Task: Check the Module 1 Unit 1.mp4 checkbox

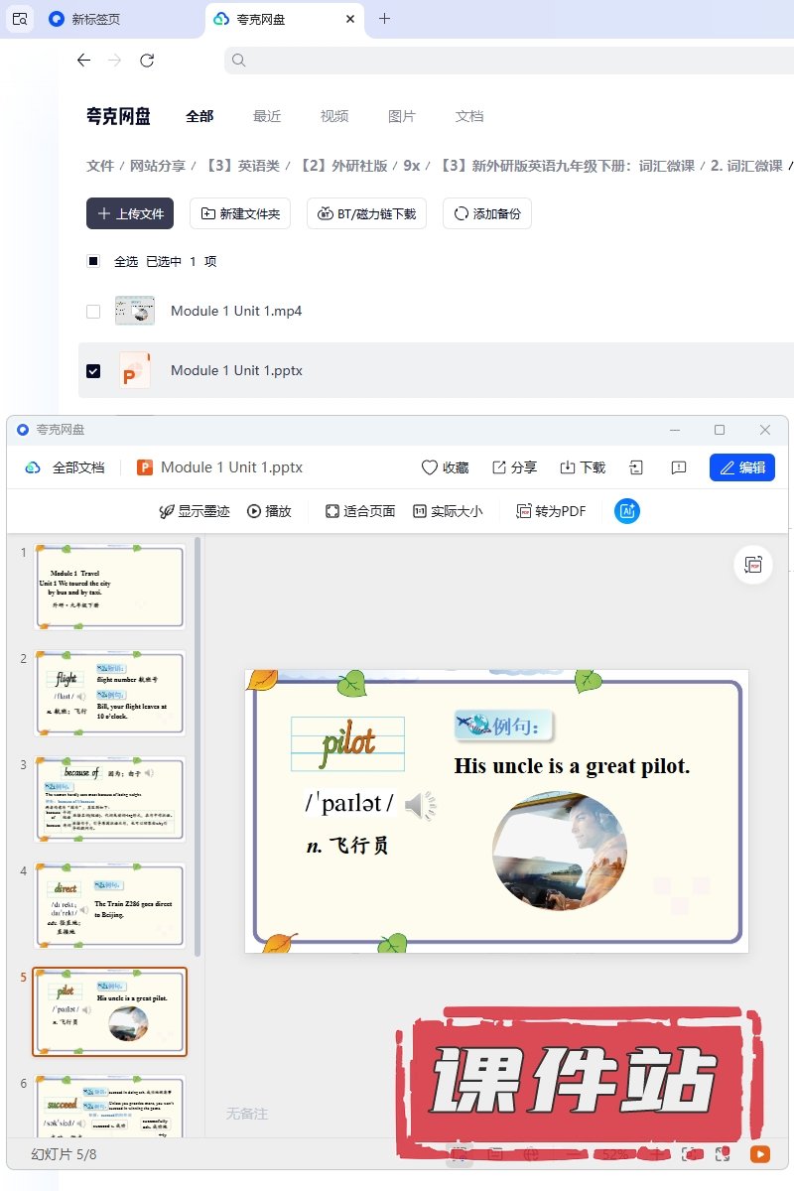Action: click(93, 312)
